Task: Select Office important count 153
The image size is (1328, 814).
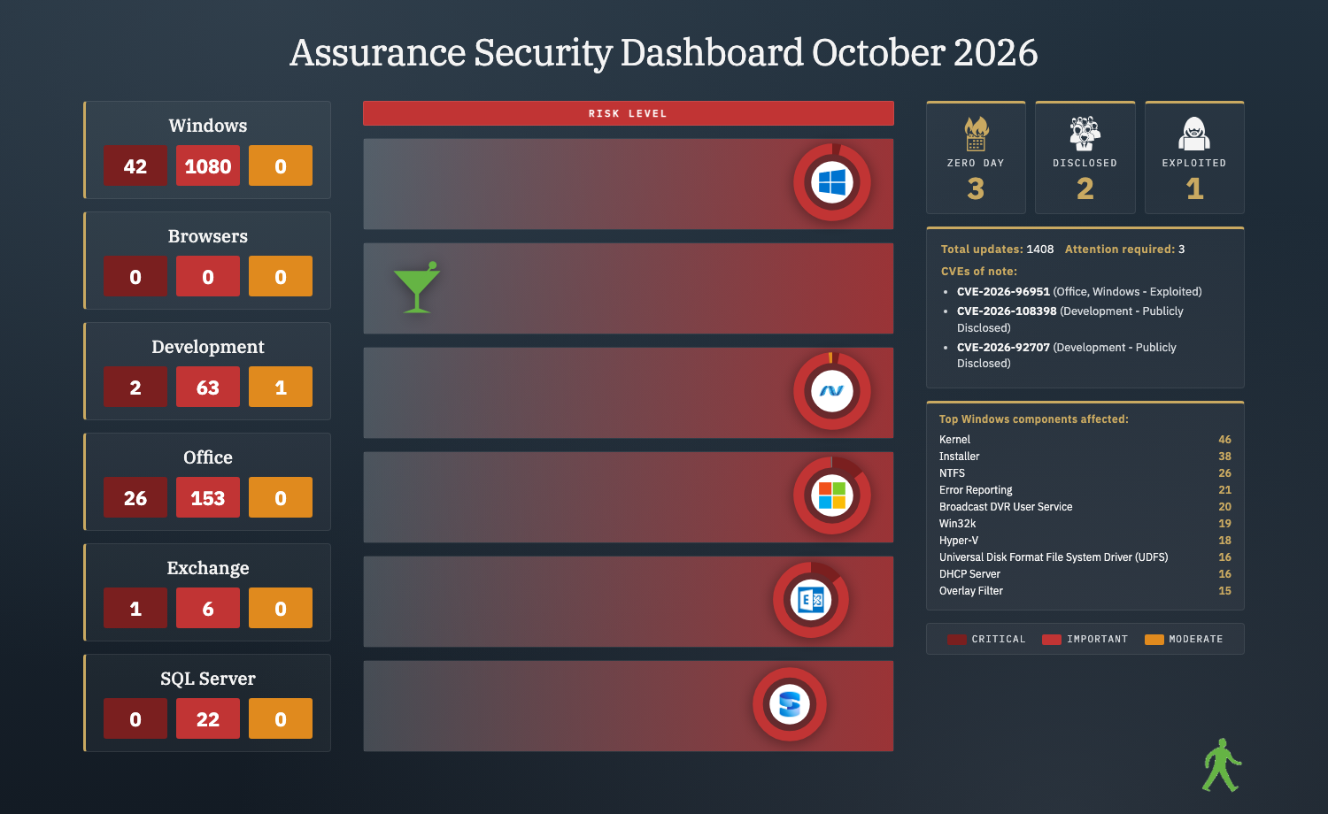Action: coord(208,497)
